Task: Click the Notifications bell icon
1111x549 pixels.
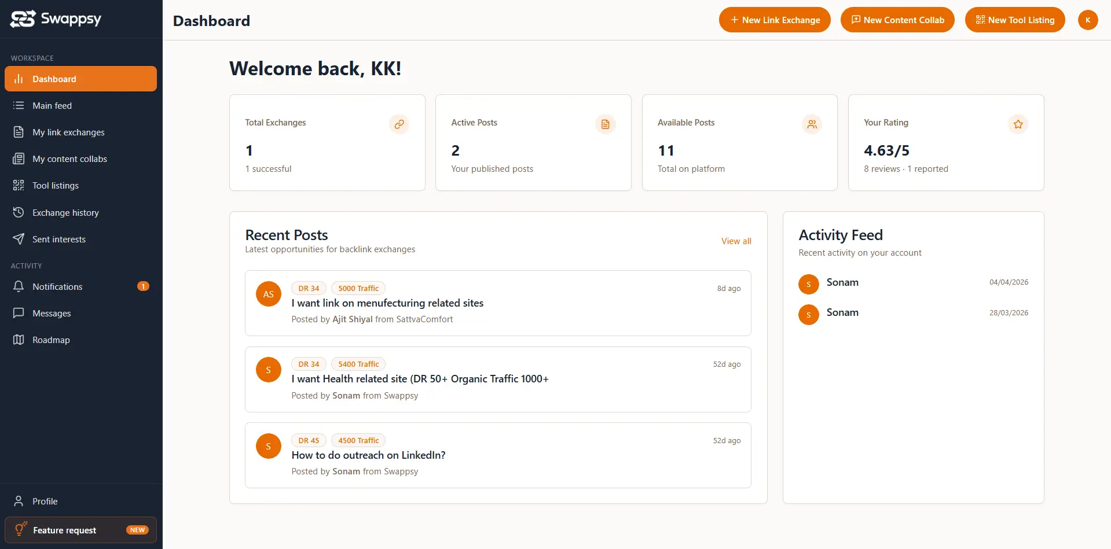Action: 19,286
